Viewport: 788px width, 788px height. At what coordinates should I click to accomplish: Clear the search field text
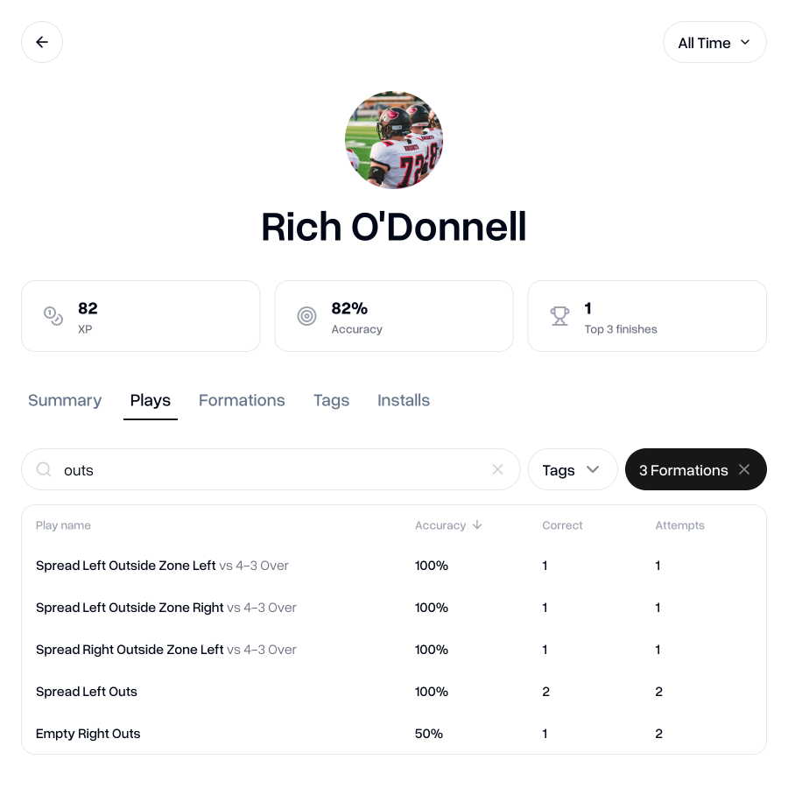497,469
